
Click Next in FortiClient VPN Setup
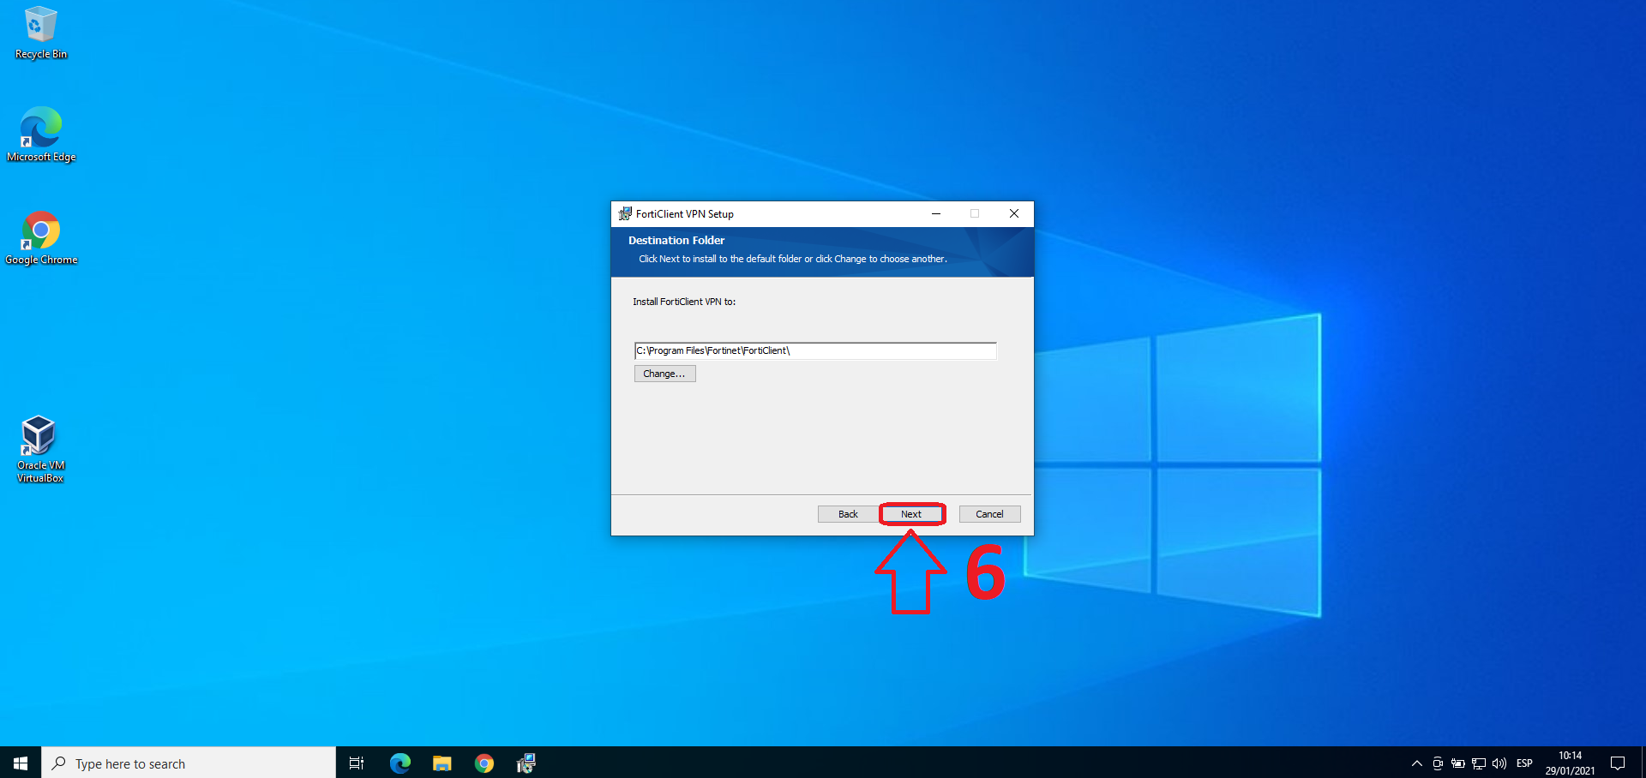(x=911, y=514)
